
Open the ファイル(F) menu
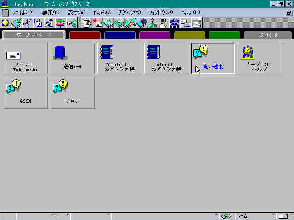(22, 12)
